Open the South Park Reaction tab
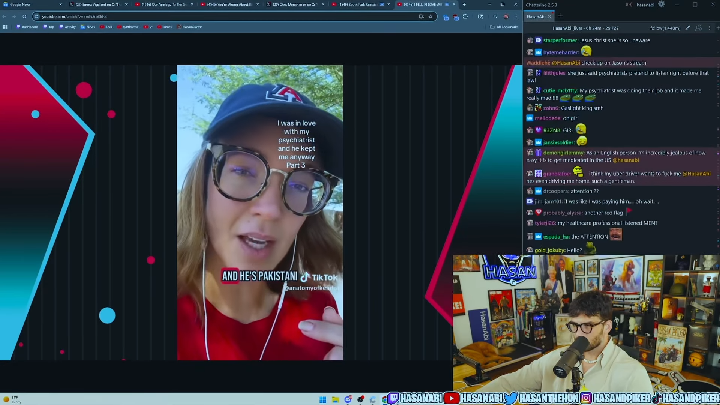The width and height of the screenshot is (720, 405). pyautogui.click(x=358, y=4)
